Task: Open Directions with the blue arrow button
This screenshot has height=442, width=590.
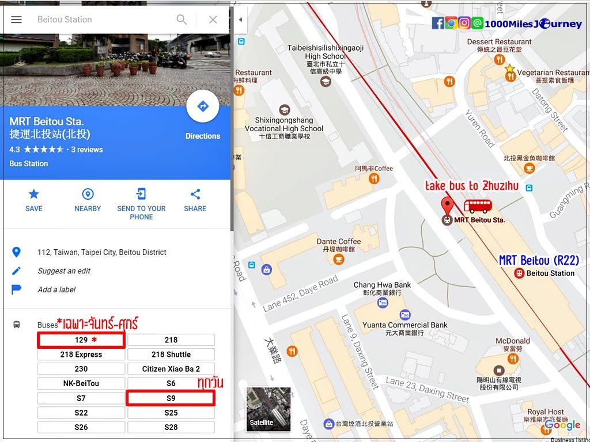Action: (203, 106)
